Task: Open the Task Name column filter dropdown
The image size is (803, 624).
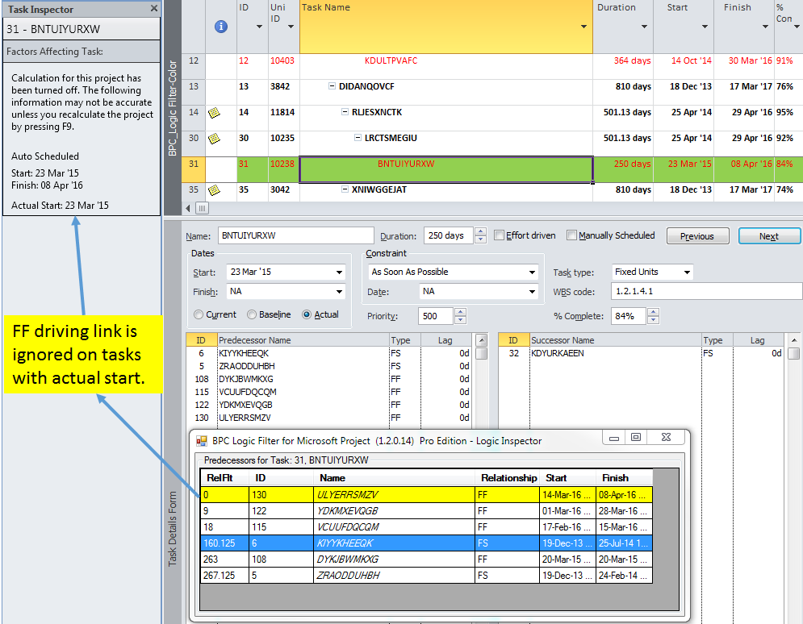Action: [583, 25]
